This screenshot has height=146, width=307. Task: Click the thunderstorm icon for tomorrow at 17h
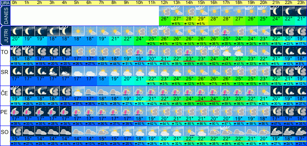tap(227, 31)
